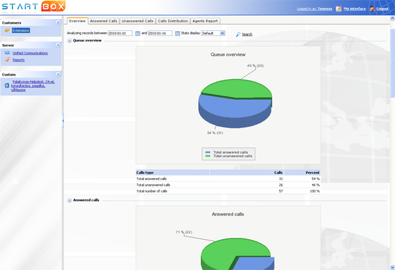Click the Logout user icon
395x270 pixels.
pos(373,9)
